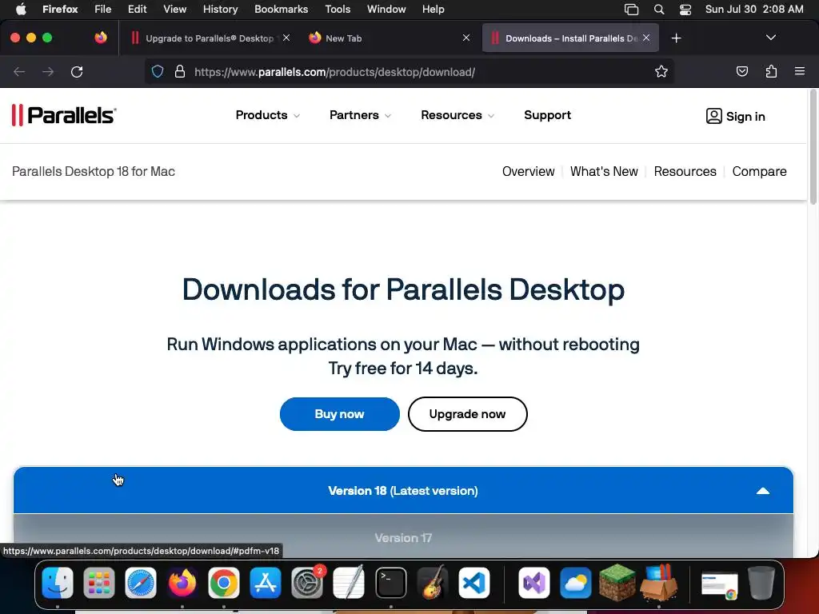The width and height of the screenshot is (819, 614).
Task: Open the Support page link
Action: pyautogui.click(x=547, y=115)
